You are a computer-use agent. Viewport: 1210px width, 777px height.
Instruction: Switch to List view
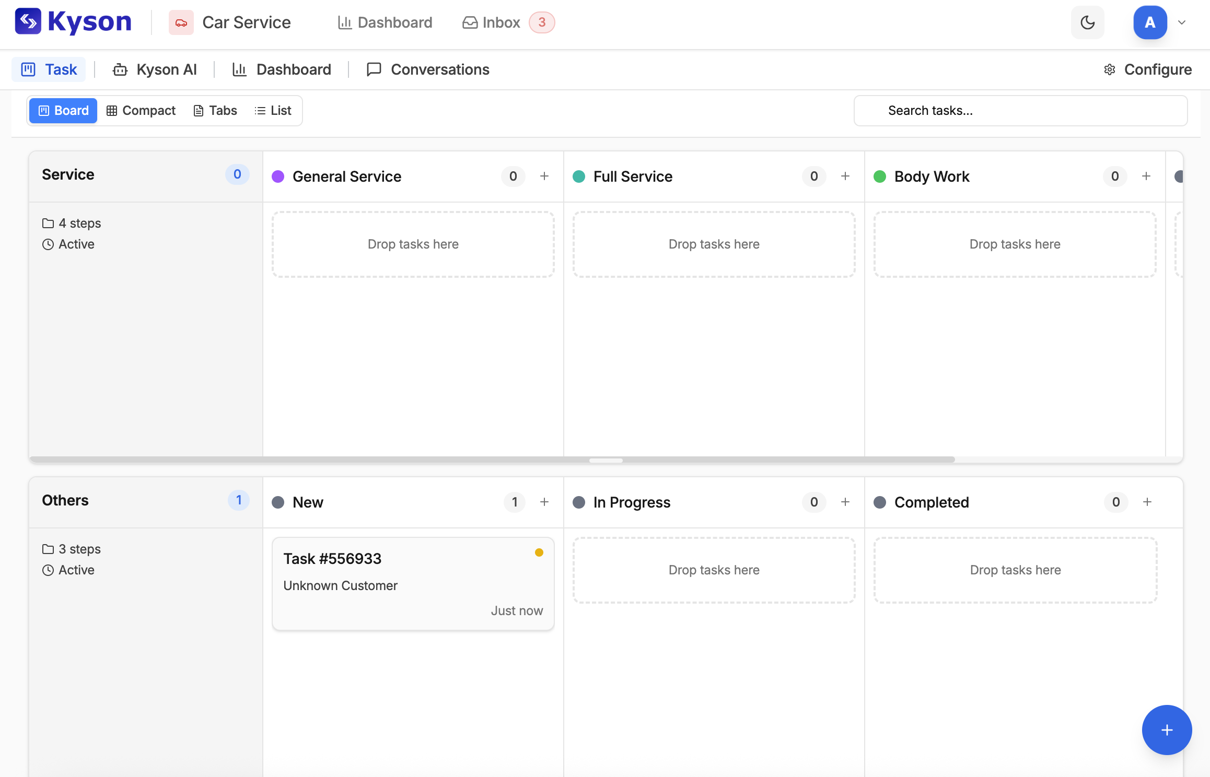(272, 110)
